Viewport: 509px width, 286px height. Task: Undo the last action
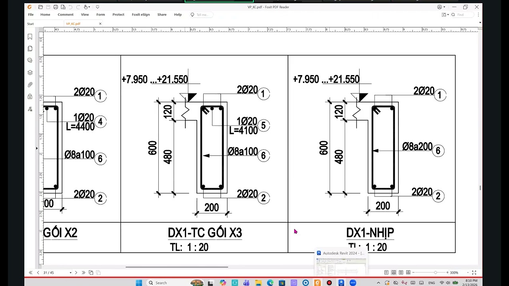[70, 7]
